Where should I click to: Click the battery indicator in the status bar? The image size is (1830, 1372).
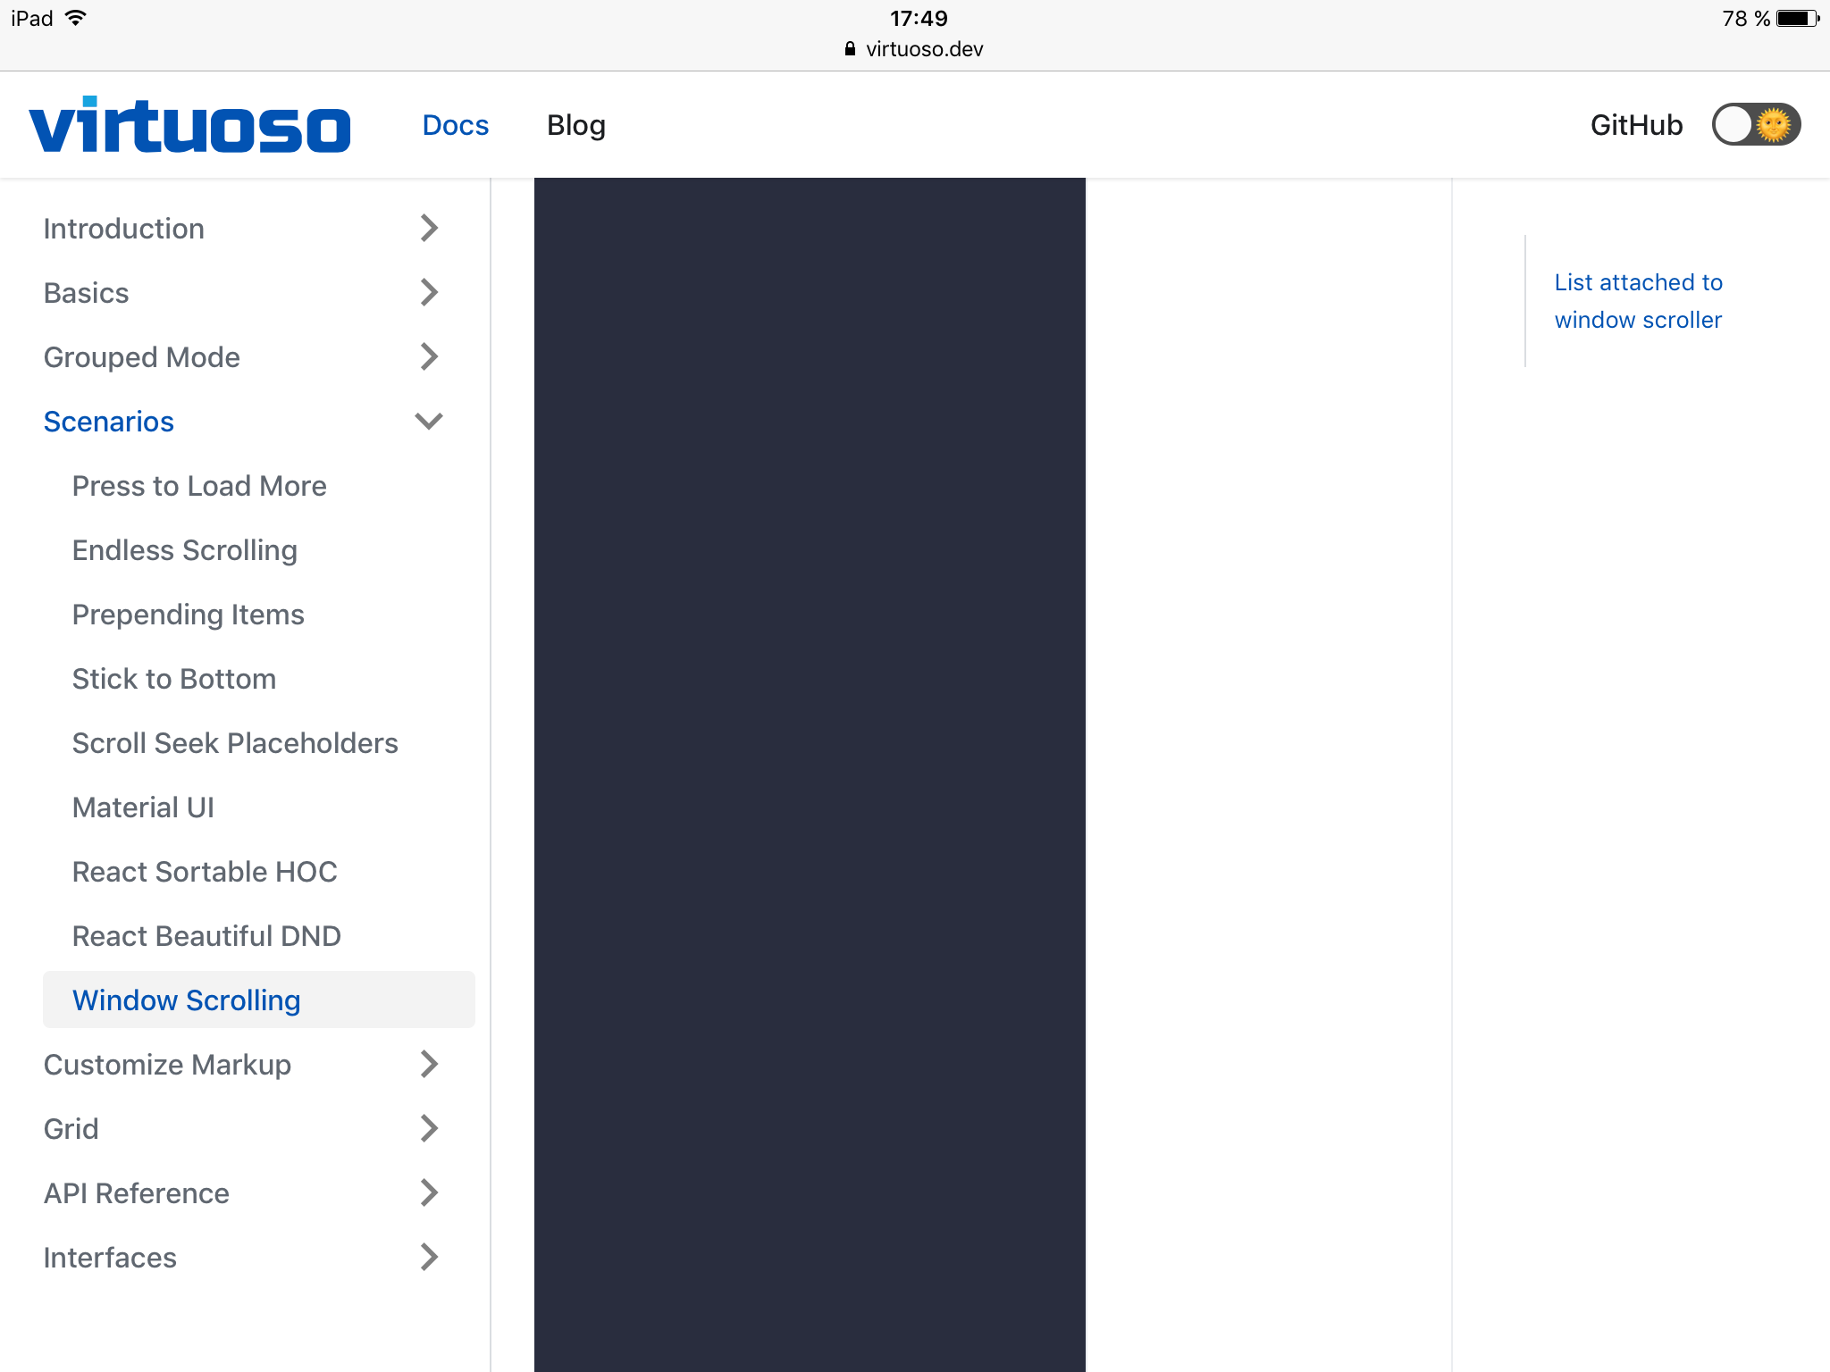[x=1796, y=17]
